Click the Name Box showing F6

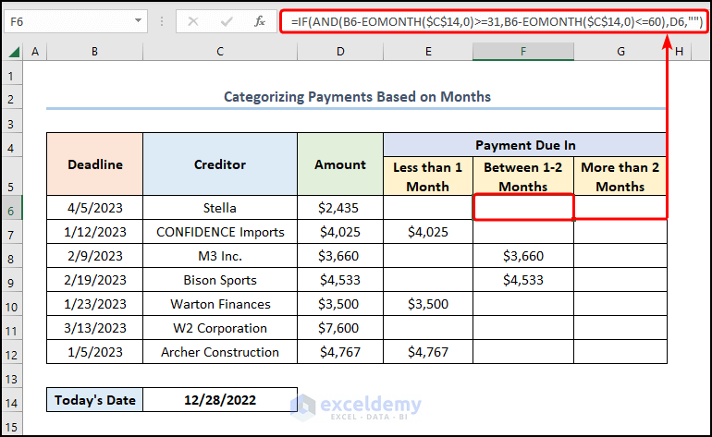76,21
